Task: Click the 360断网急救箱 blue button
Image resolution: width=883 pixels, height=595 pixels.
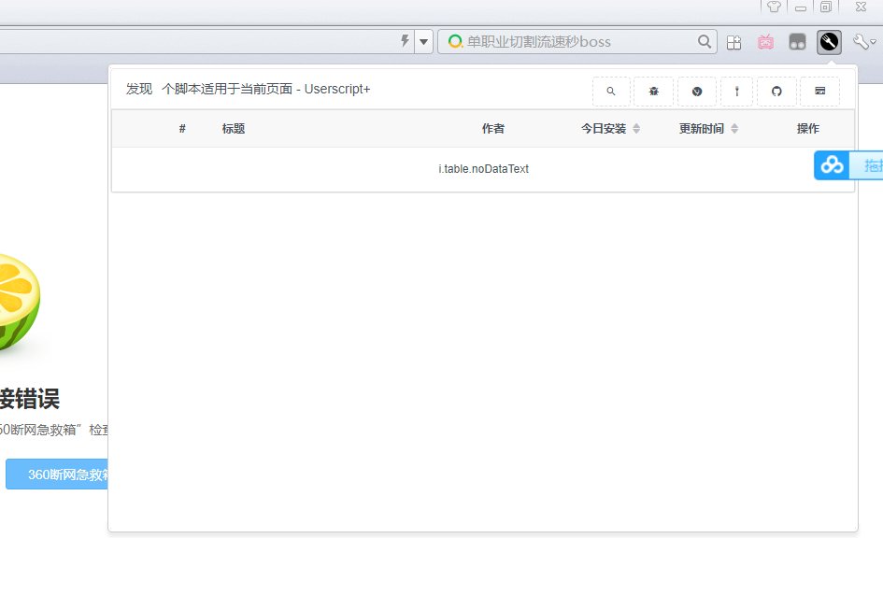Action: point(57,474)
